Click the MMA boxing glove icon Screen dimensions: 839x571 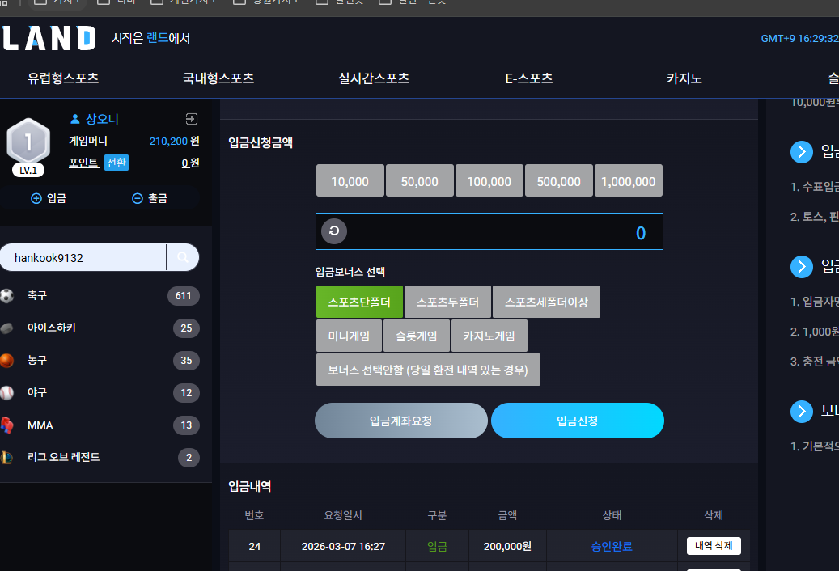tap(6, 425)
